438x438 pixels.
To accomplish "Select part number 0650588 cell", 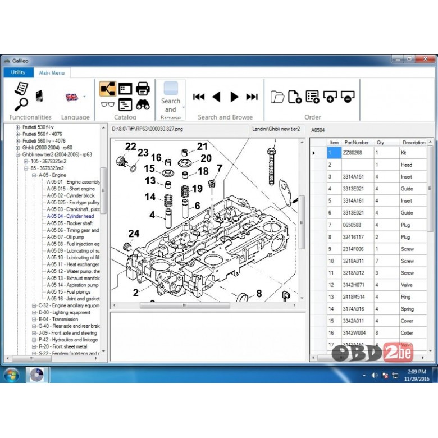I will pos(358,225).
